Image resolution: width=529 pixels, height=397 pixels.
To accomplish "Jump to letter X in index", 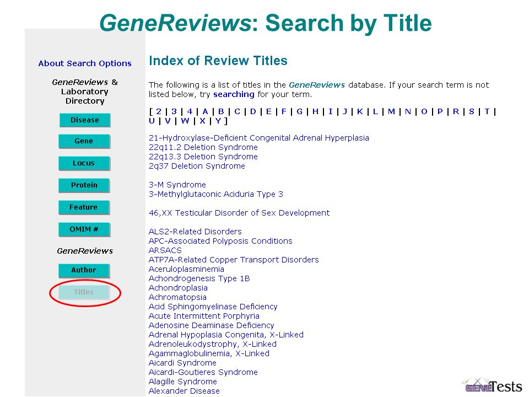I will tap(202, 121).
